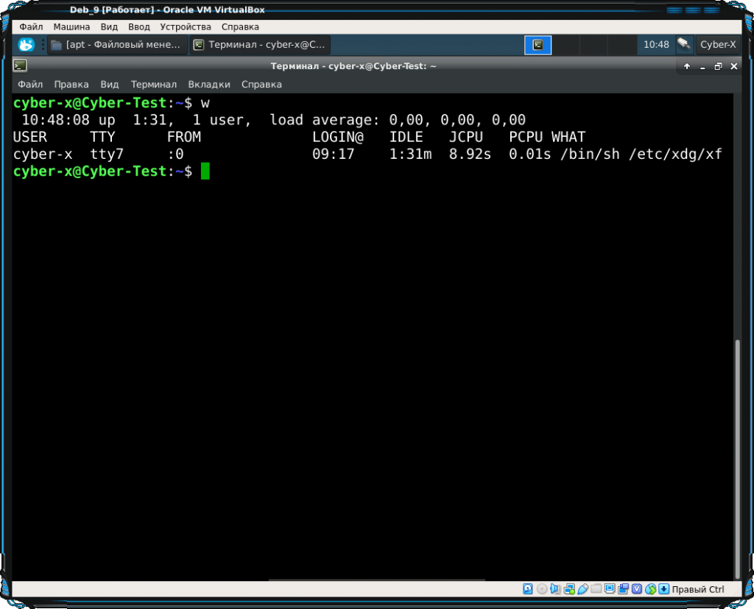Screen dimensions: 754x609
Task: Click the USB devices status icon
Action: coord(582,589)
